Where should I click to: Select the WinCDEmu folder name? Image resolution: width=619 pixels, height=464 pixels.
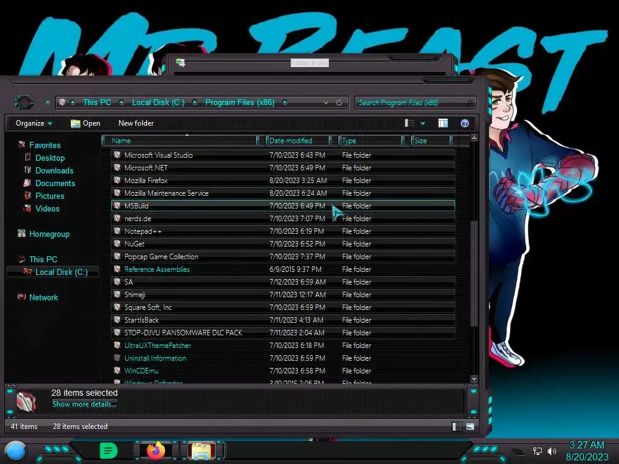[141, 371]
